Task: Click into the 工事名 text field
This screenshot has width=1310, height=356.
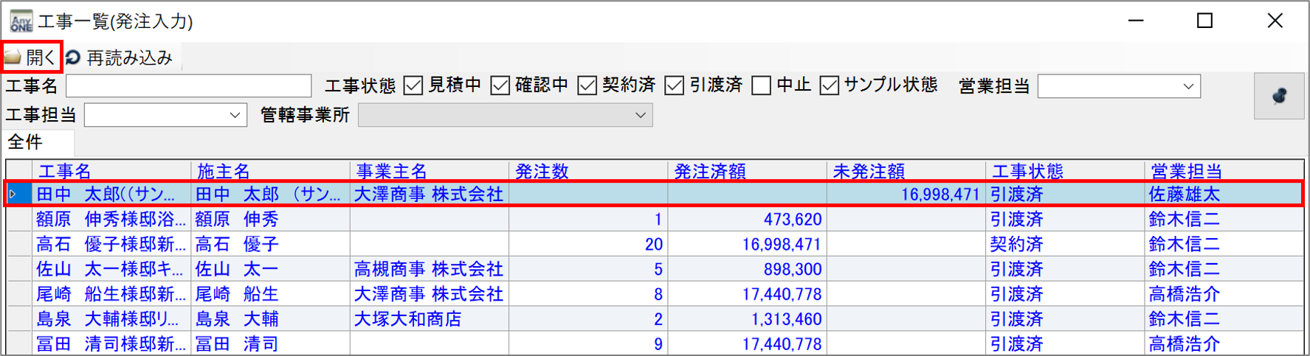Action: click(188, 85)
